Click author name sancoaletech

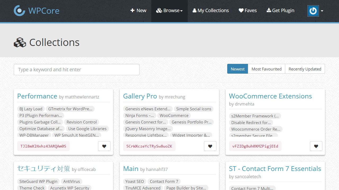coord(248,177)
